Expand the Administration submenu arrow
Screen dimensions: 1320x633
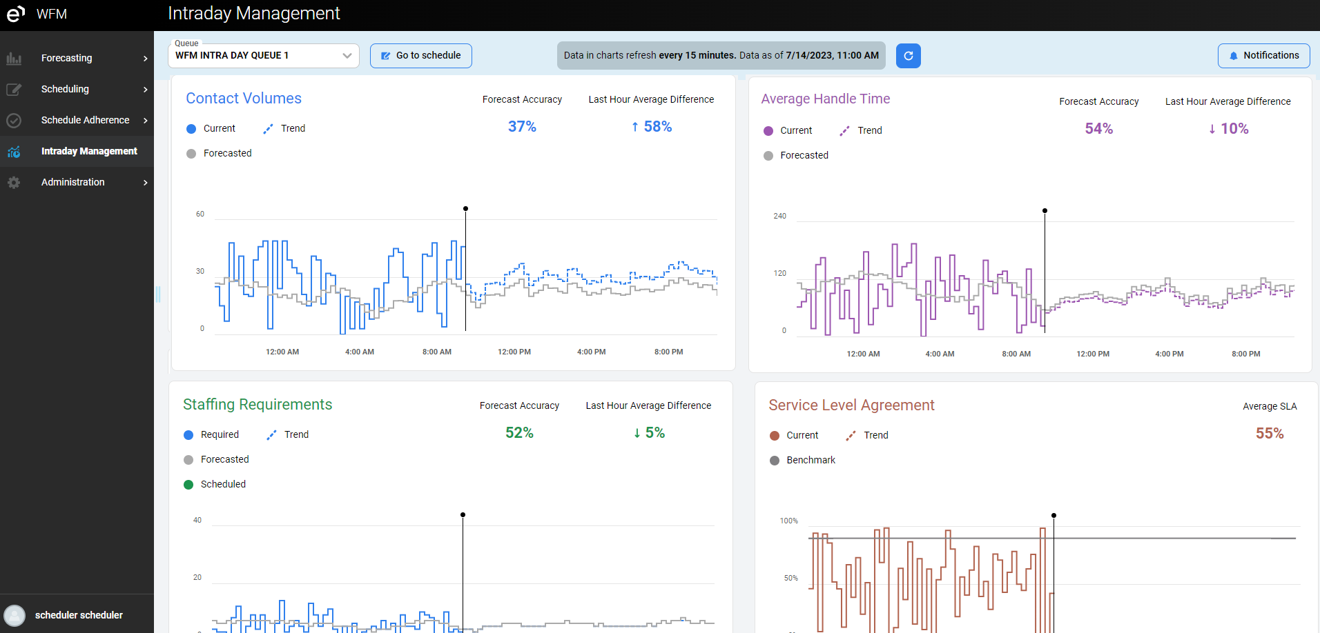(x=145, y=183)
